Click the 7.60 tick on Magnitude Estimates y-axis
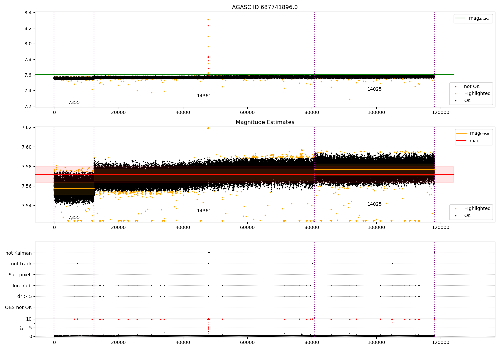 pos(27,147)
